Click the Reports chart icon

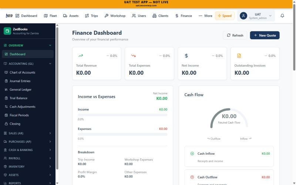tap(5, 183)
